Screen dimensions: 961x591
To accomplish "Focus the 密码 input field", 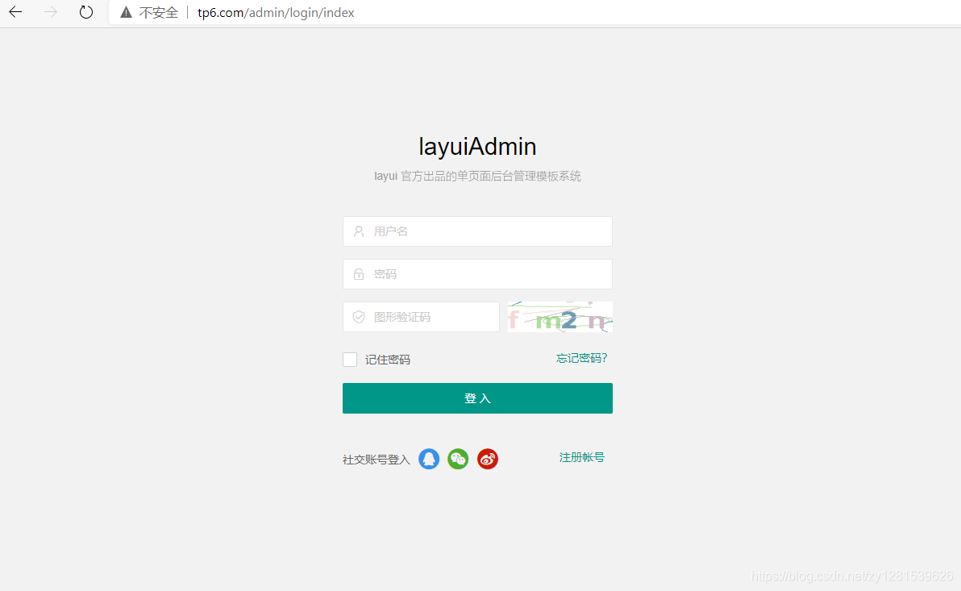I will click(477, 274).
